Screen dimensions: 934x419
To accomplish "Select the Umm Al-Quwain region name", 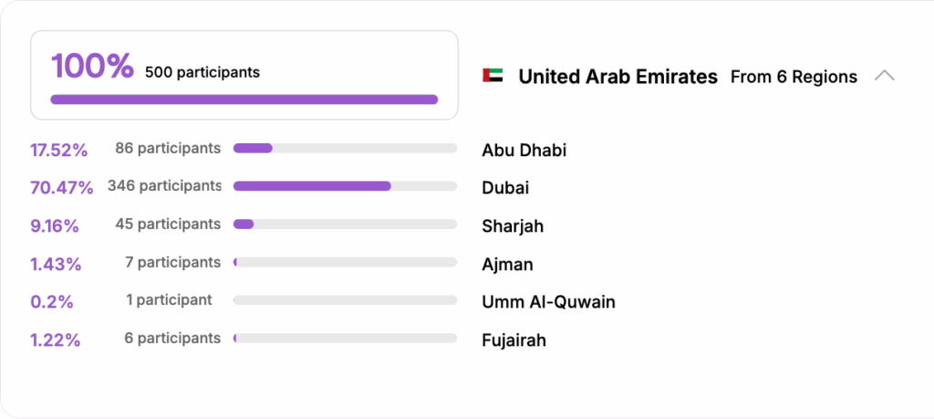I will pos(548,302).
